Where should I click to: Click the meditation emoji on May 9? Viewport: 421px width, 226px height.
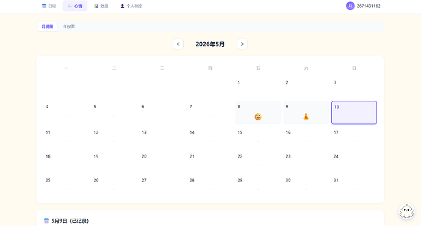coord(306,117)
